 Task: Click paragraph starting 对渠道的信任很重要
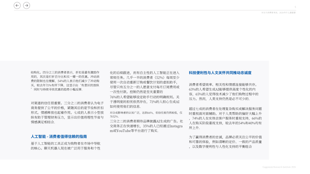click(x=67, y=113)
